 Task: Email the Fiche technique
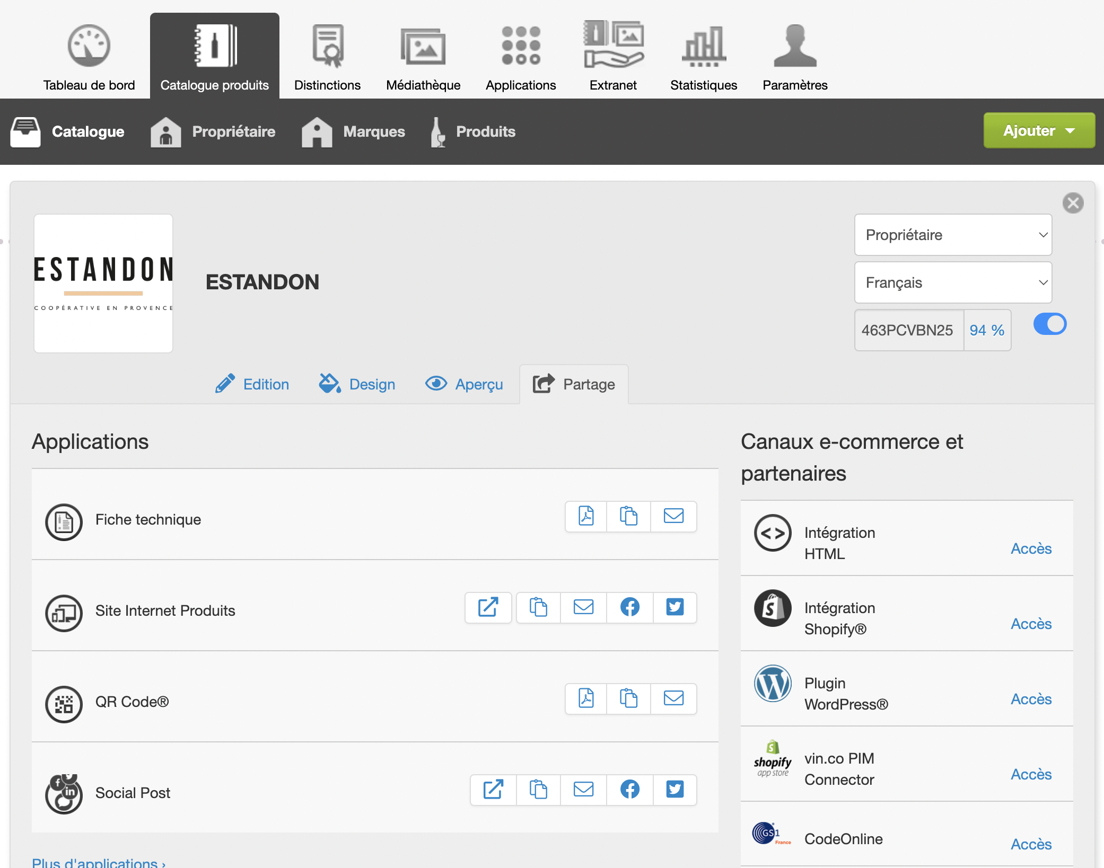pos(673,516)
